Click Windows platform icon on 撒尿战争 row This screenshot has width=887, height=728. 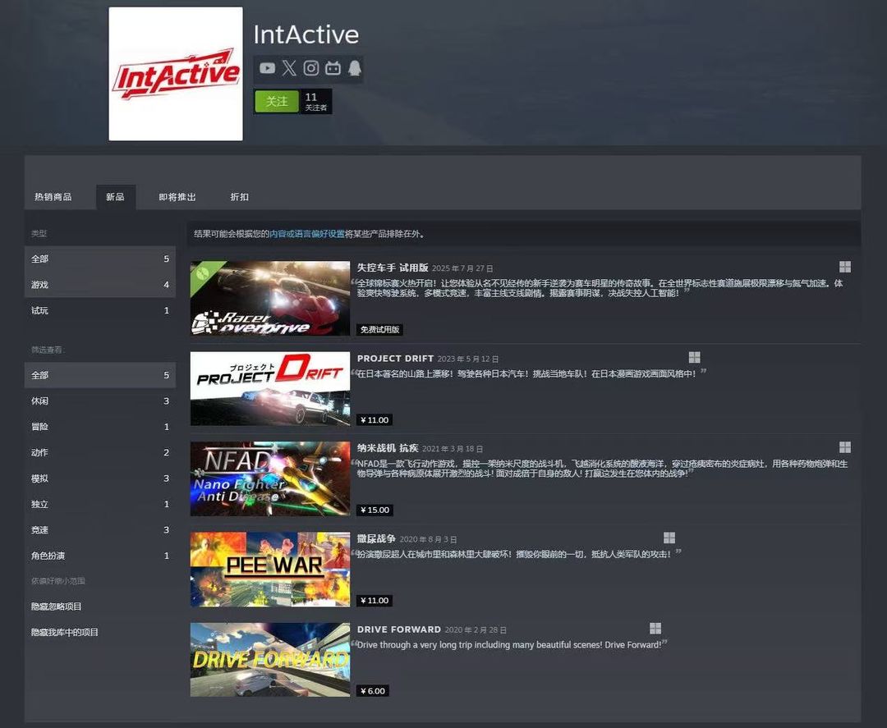[x=669, y=538]
